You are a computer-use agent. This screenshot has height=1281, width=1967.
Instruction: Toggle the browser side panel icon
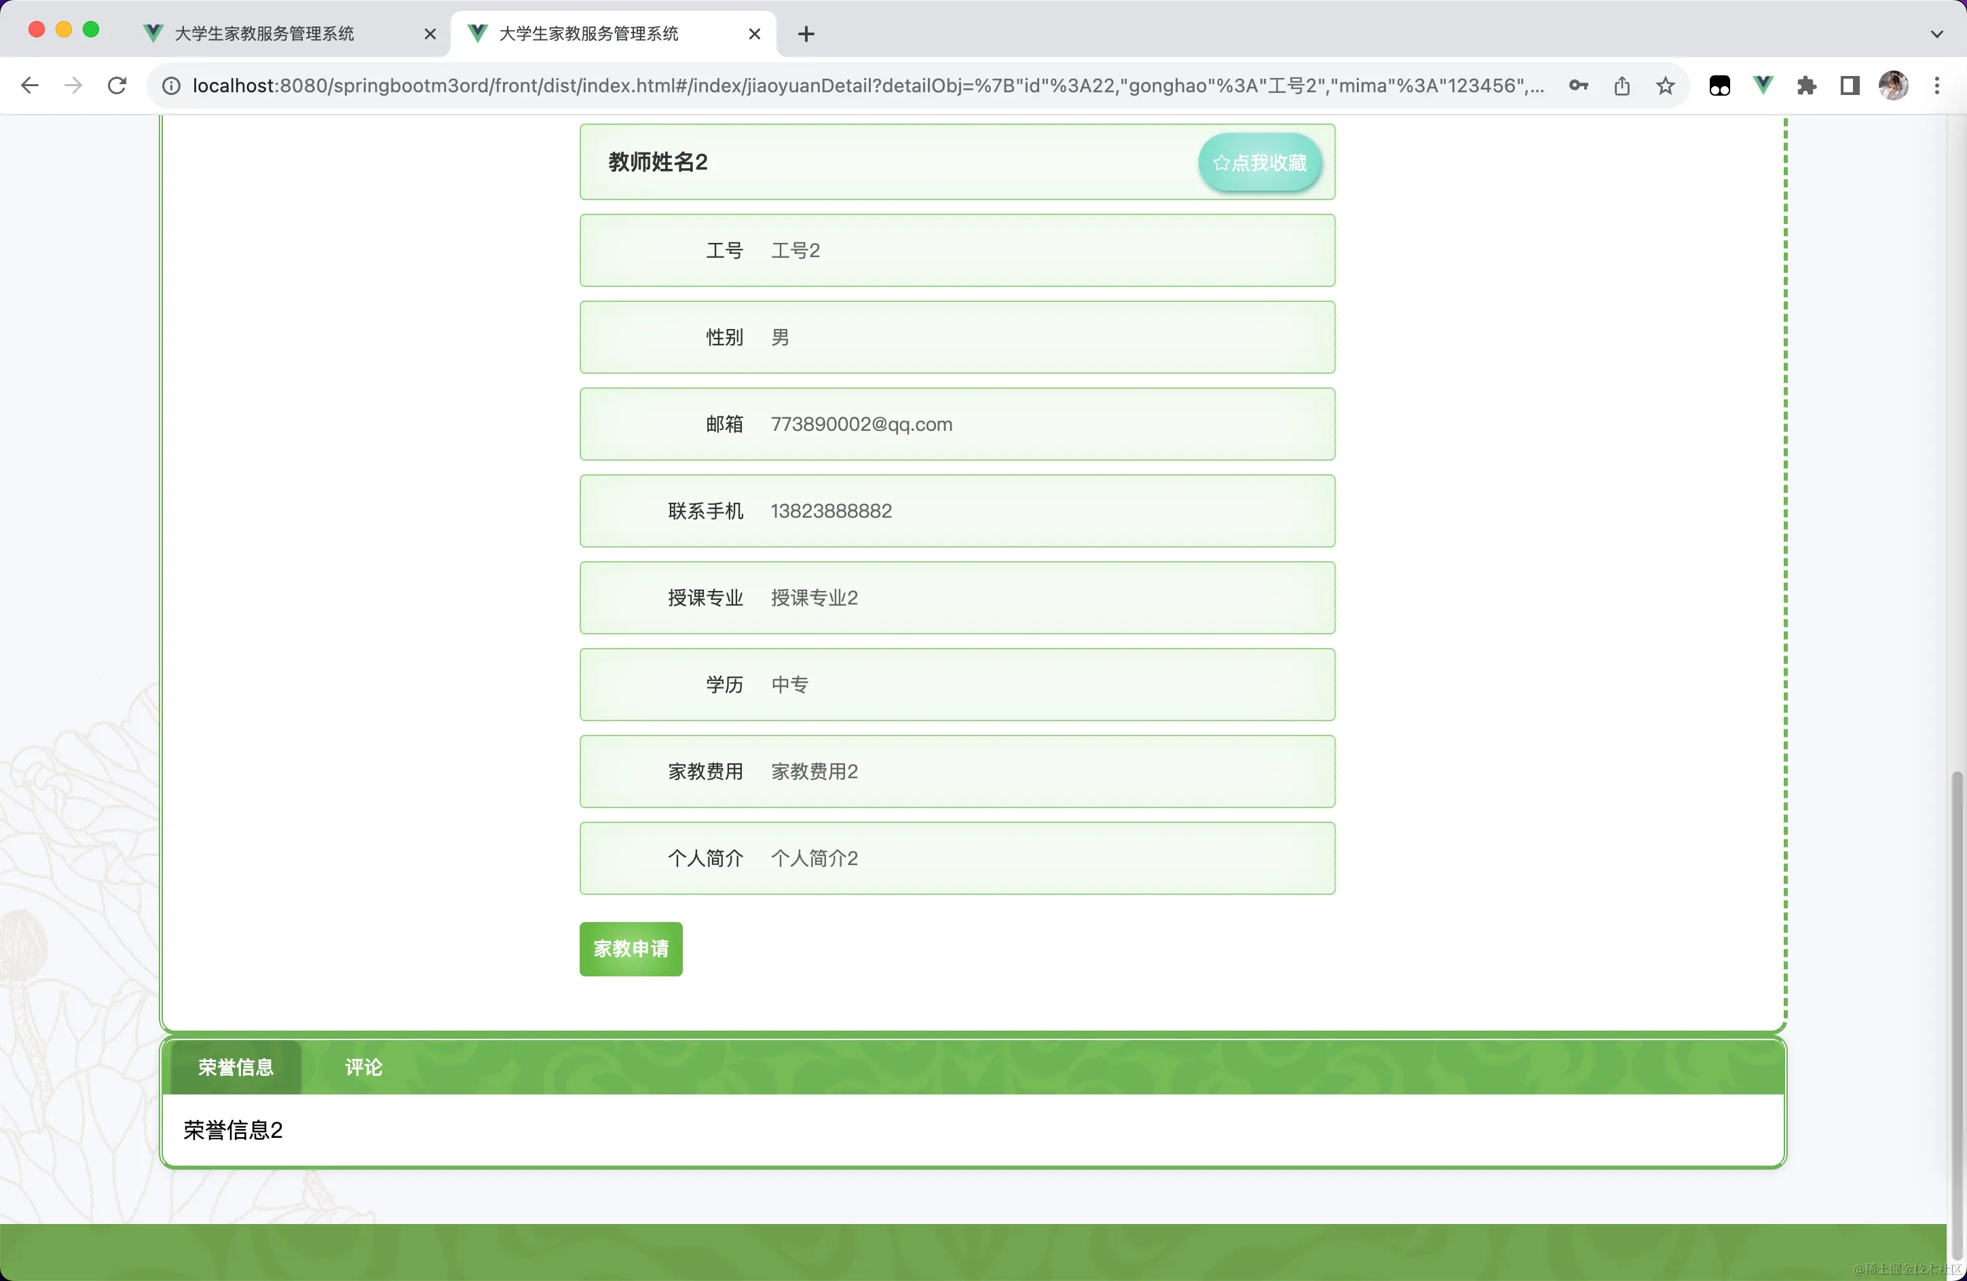pyautogui.click(x=1850, y=86)
